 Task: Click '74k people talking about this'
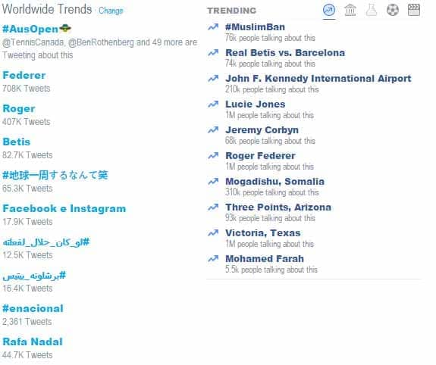click(270, 64)
